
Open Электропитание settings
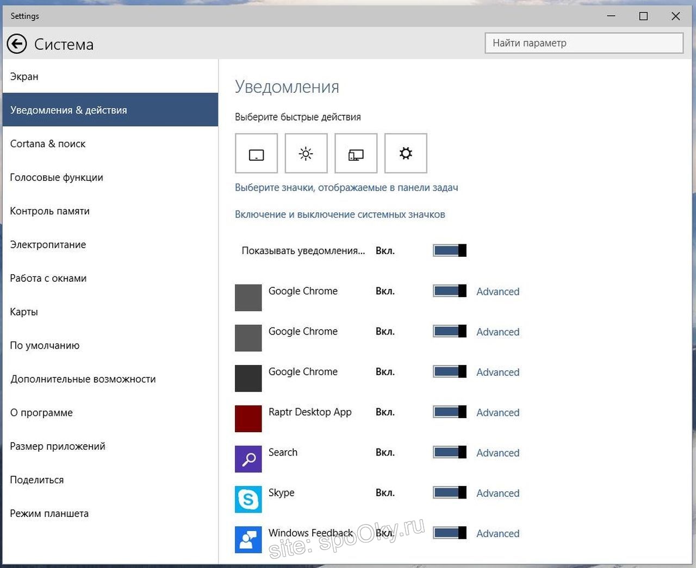(x=110, y=244)
